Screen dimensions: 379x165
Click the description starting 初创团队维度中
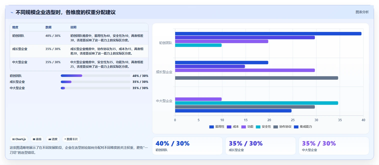pyautogui.click(x=107, y=38)
